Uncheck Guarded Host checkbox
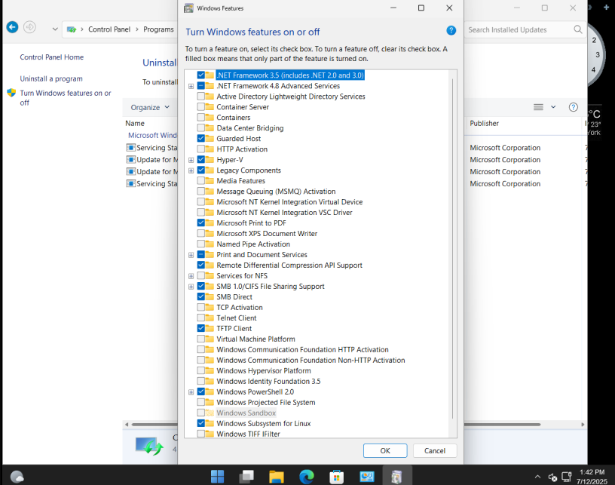This screenshot has width=615, height=485. (x=200, y=139)
